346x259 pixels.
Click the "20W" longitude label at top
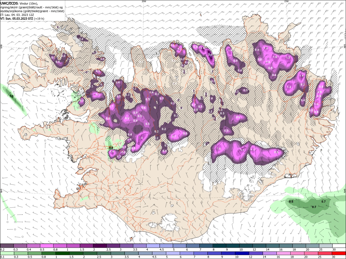(144, 1)
